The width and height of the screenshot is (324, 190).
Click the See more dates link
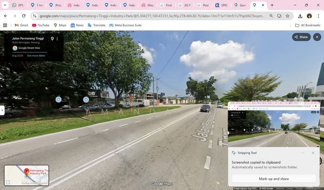36,56
